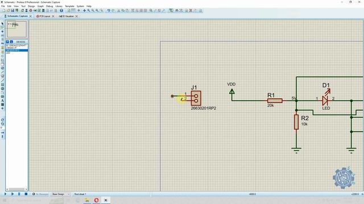Select the 2D Graphics Circle tool
The height and width of the screenshot is (204, 364).
point(2,88)
